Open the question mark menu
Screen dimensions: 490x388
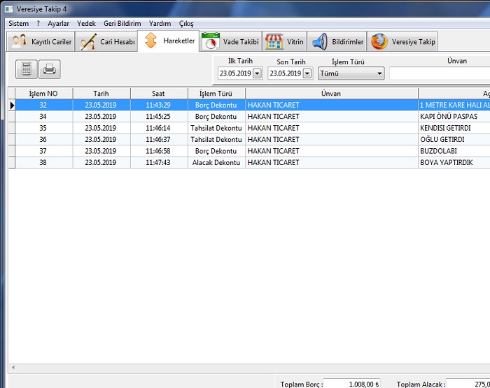[x=38, y=23]
